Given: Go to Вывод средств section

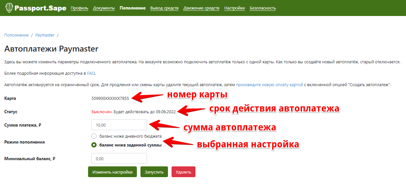Looking at the screenshot, I should 164,8.
